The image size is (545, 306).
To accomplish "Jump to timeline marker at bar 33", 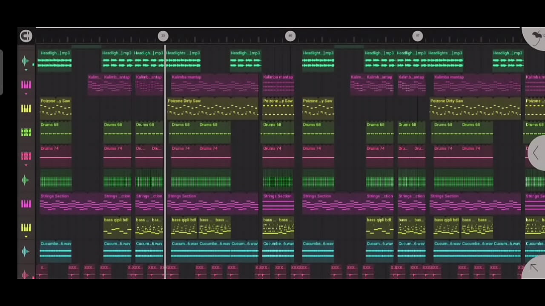I will [163, 36].
